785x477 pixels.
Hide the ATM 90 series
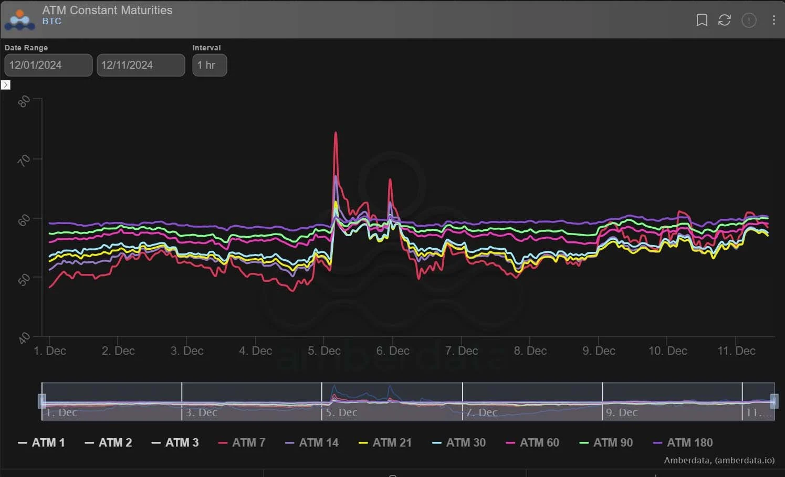[x=606, y=442]
